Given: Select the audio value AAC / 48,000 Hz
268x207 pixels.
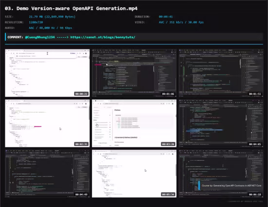Looking at the screenshot, I should (x=50, y=28).
